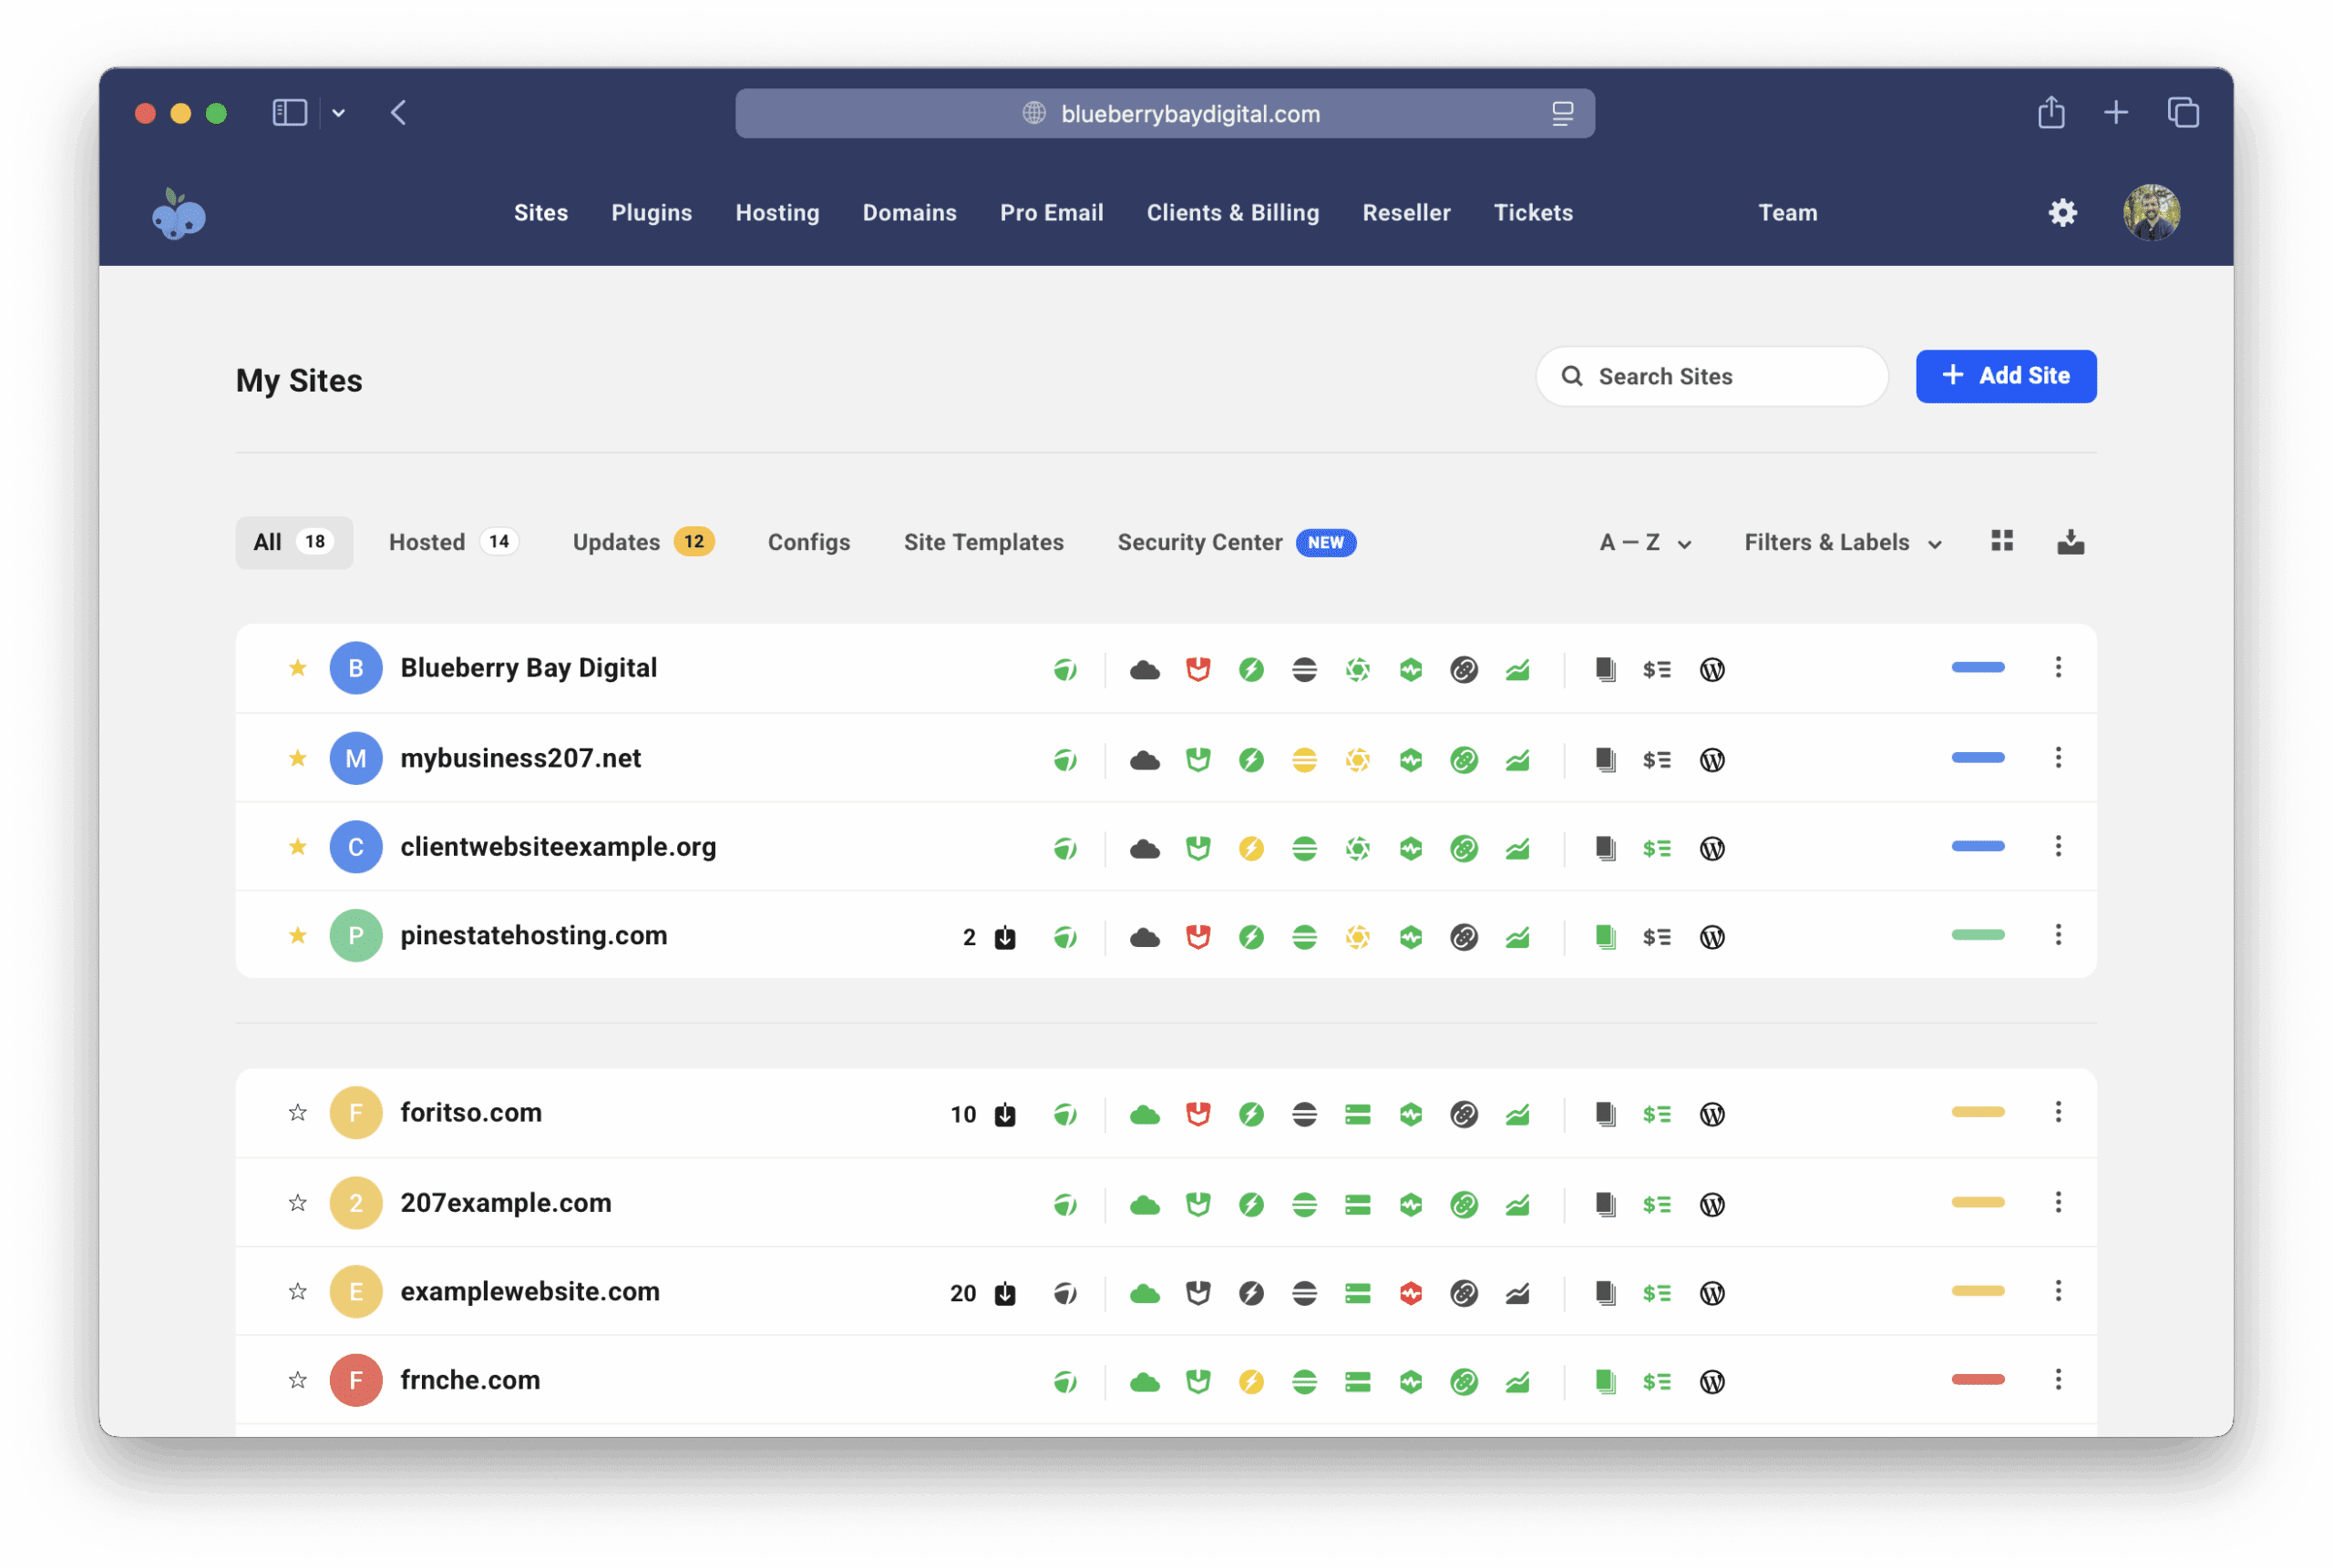Screen dimensions: 2333x1568
Task: Open green cloud hosting icon for foritso.com
Action: point(1144,1114)
